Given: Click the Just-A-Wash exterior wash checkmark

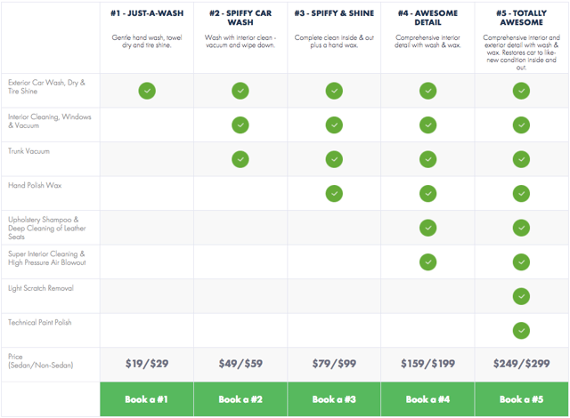Looking at the screenshot, I should [x=147, y=91].
